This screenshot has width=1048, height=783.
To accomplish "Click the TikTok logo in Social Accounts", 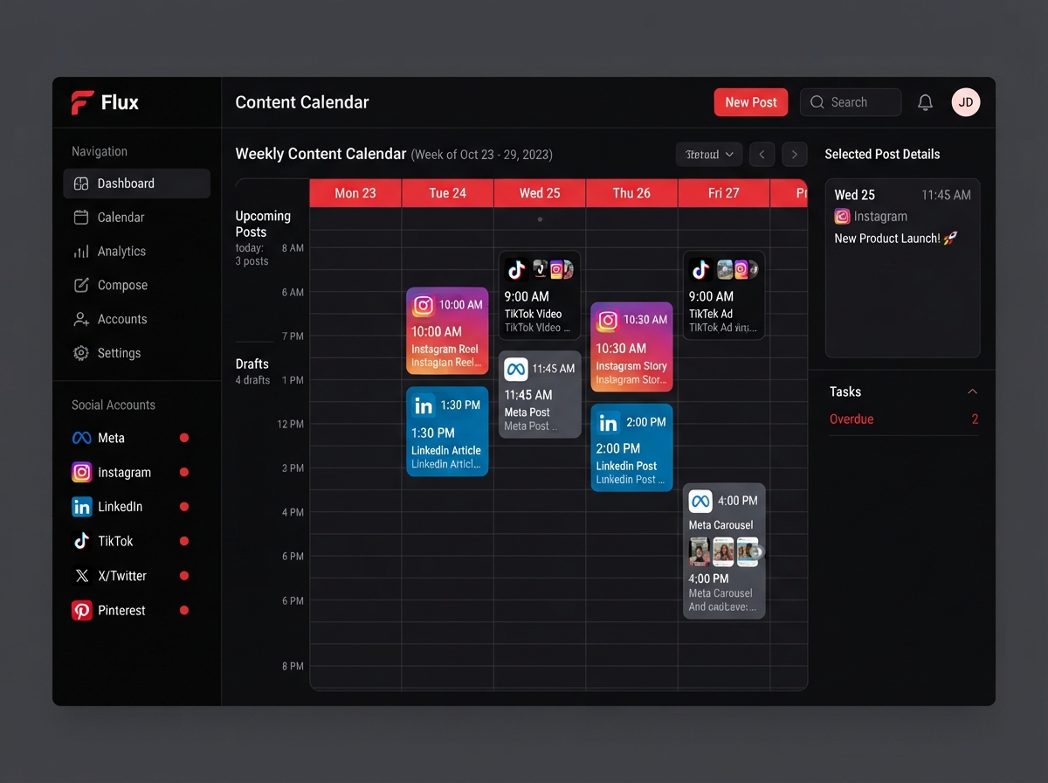I will tap(81, 542).
